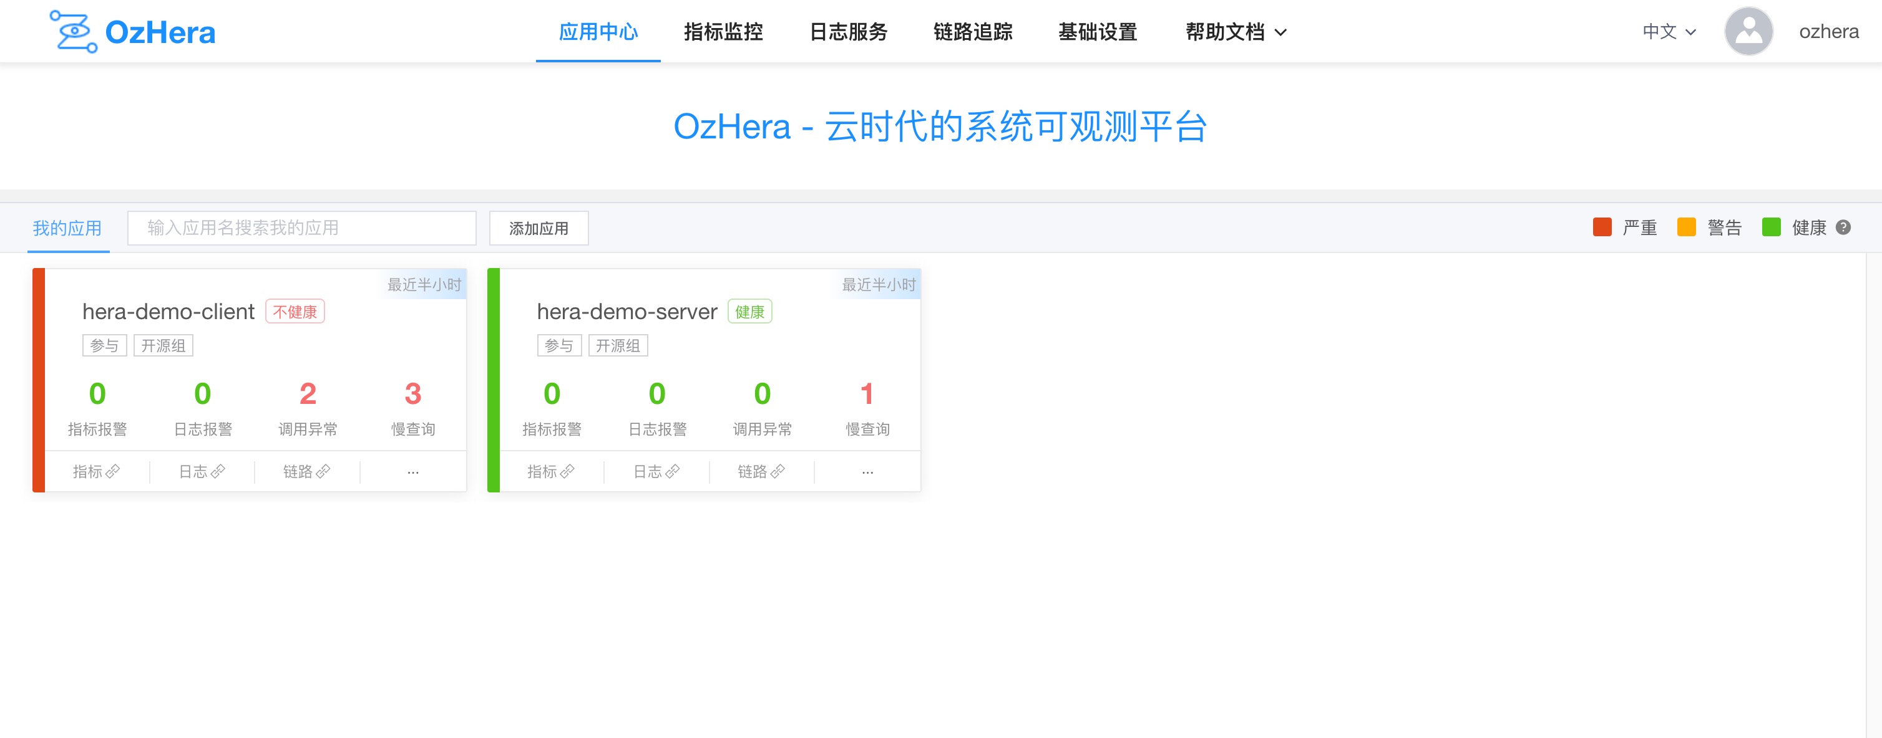Click 最近半小时 label on hera-demo-server card
Image resolution: width=1882 pixels, height=738 pixels.
point(878,285)
